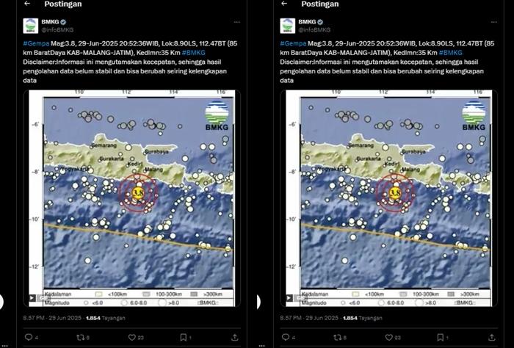This screenshot has width=514, height=348.
Task: Bookmark the left BMKG post
Action: [x=184, y=337]
